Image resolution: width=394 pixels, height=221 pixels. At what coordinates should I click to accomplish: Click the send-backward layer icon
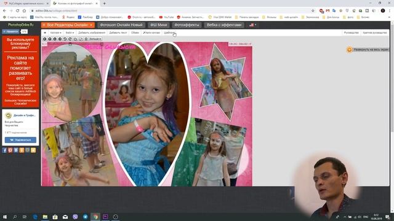(x=81, y=39)
